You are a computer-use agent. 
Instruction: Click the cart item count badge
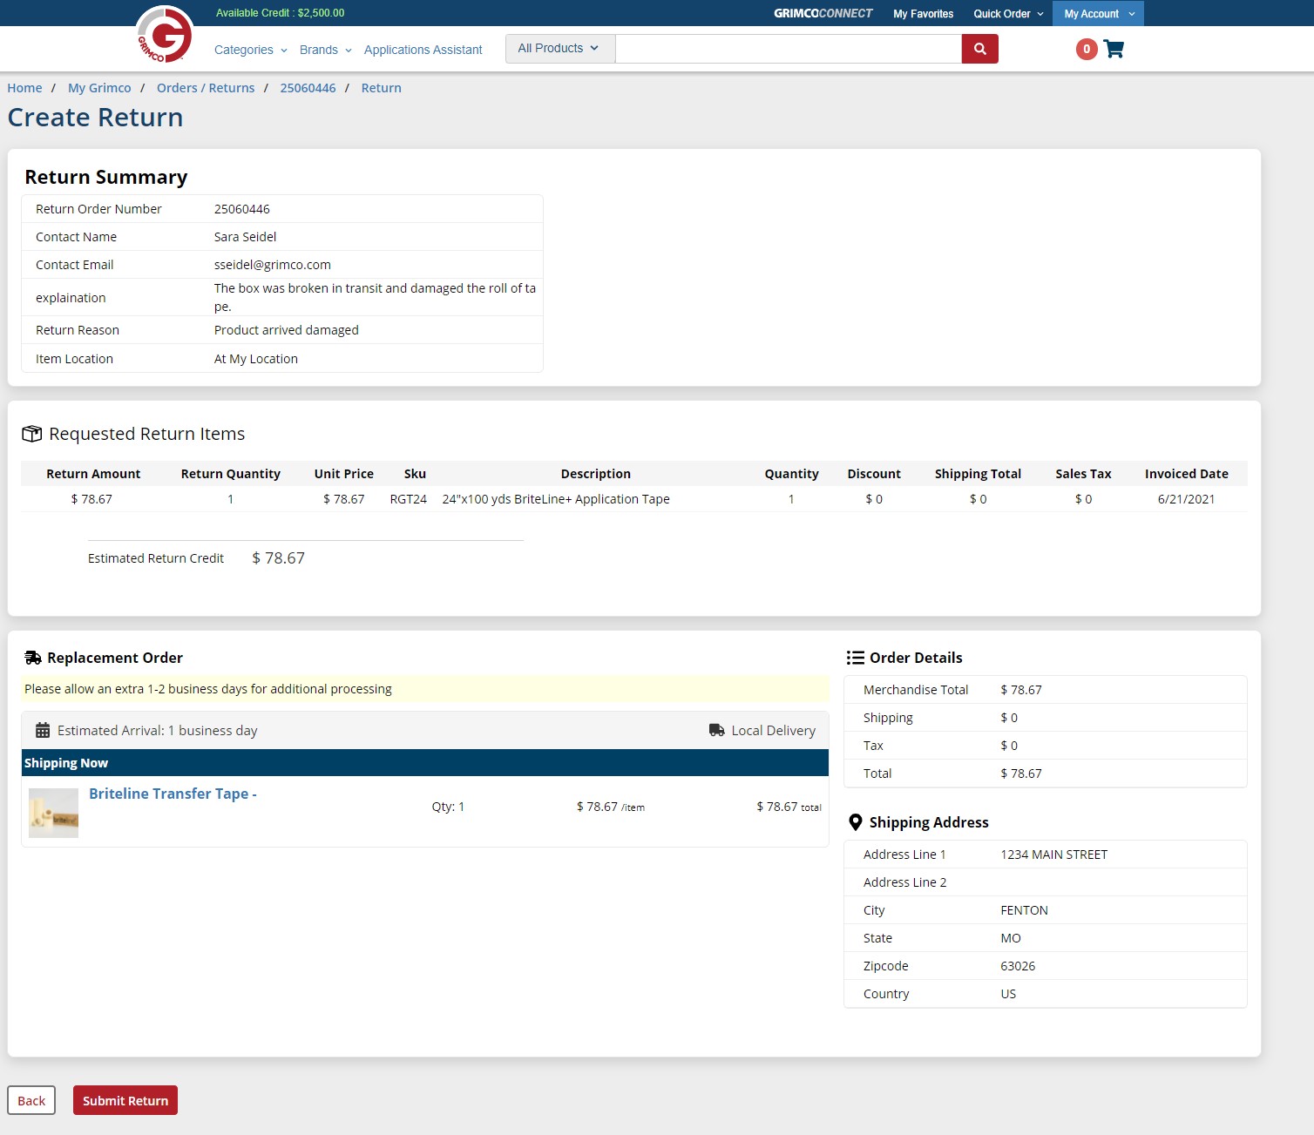coord(1086,49)
